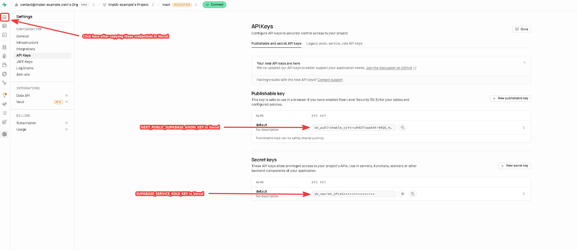Click the Supabase logo at top left
577x250 pixels.
click(4, 5)
